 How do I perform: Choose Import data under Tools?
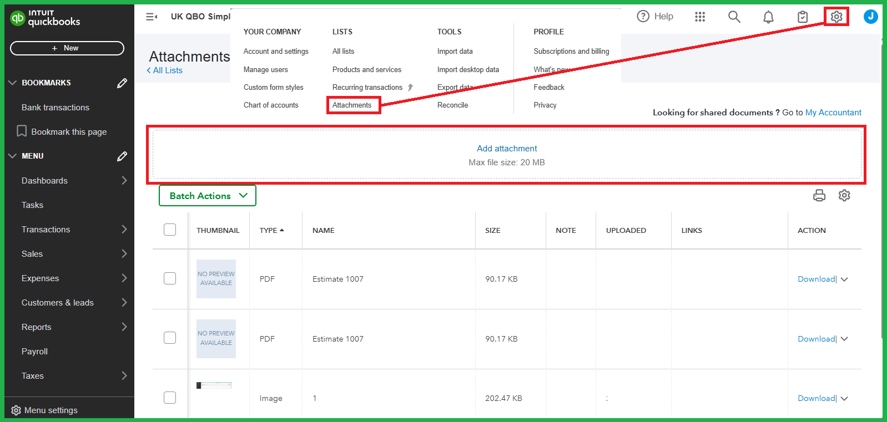(455, 51)
